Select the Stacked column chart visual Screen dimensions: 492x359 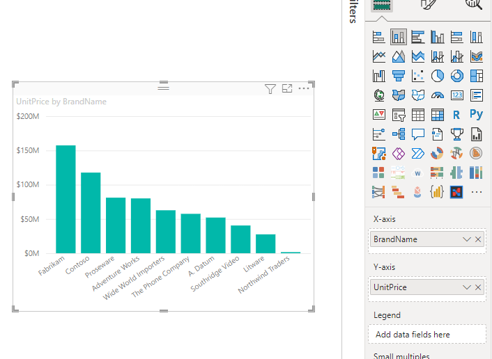[x=399, y=37]
